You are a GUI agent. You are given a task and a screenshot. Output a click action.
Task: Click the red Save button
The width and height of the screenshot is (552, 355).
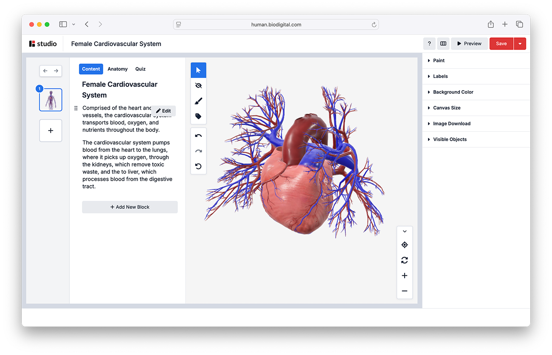click(x=501, y=44)
